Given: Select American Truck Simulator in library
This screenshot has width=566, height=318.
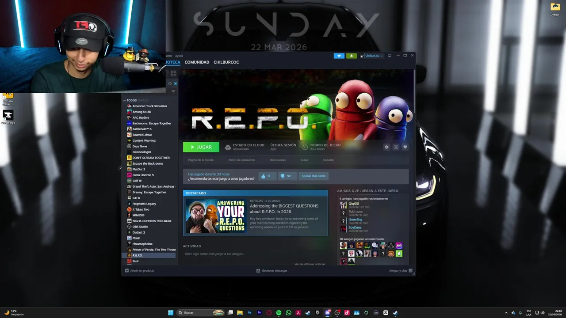Looking at the screenshot, I should click(x=149, y=106).
